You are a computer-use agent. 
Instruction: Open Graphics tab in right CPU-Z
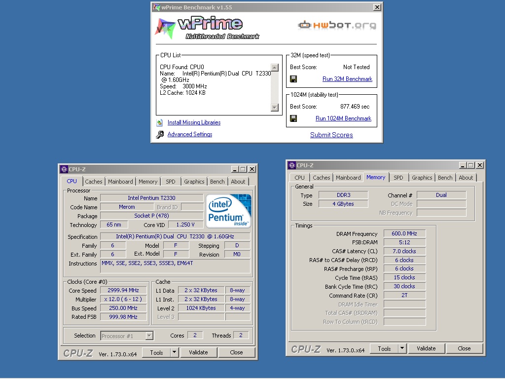[422, 178]
